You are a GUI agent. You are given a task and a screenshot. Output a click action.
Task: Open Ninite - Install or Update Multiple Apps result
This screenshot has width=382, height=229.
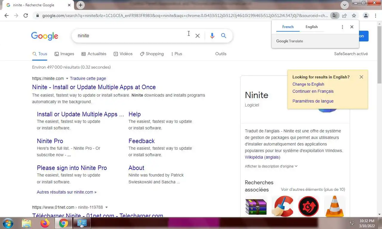coord(94,87)
